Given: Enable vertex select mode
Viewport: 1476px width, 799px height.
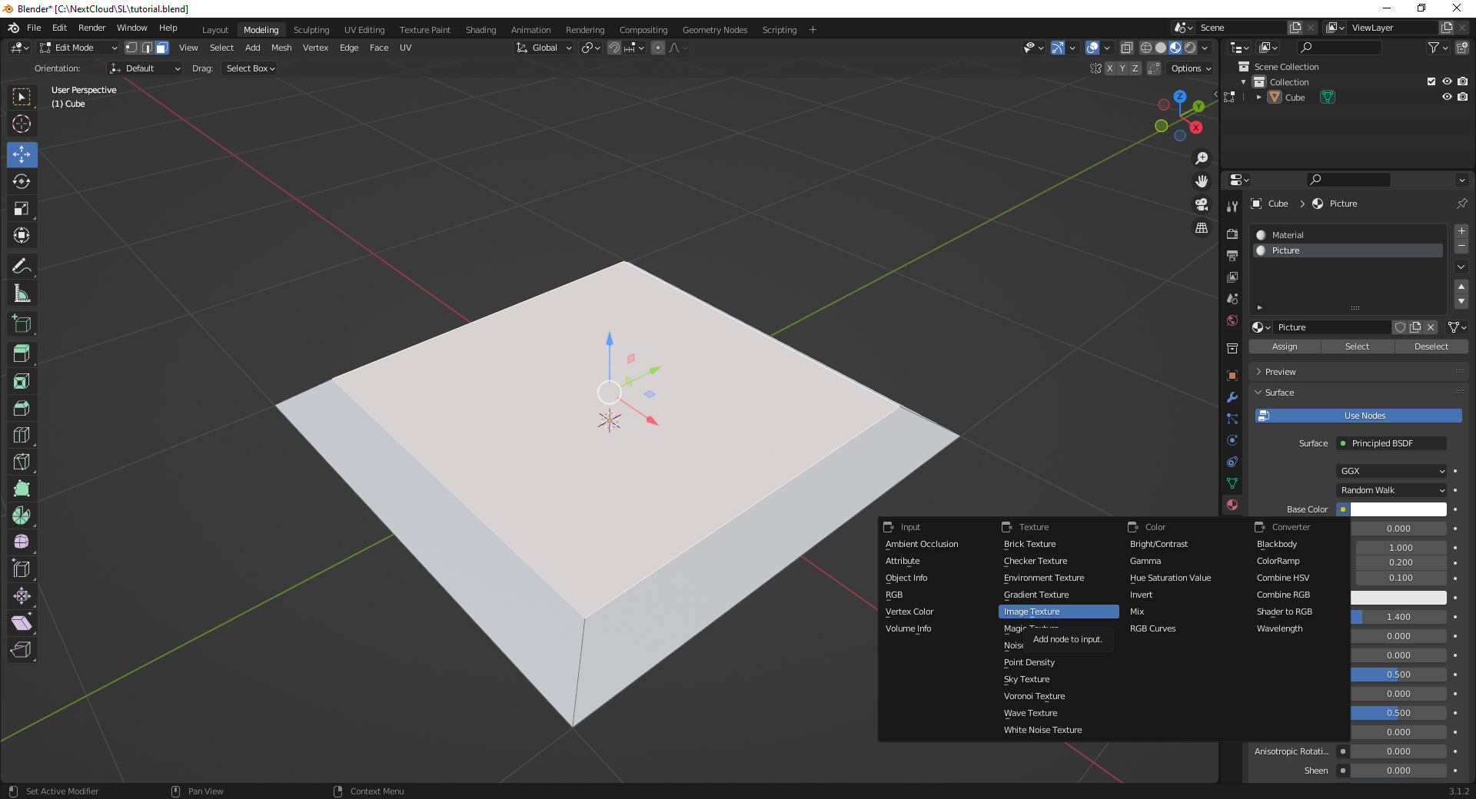Looking at the screenshot, I should (x=131, y=48).
